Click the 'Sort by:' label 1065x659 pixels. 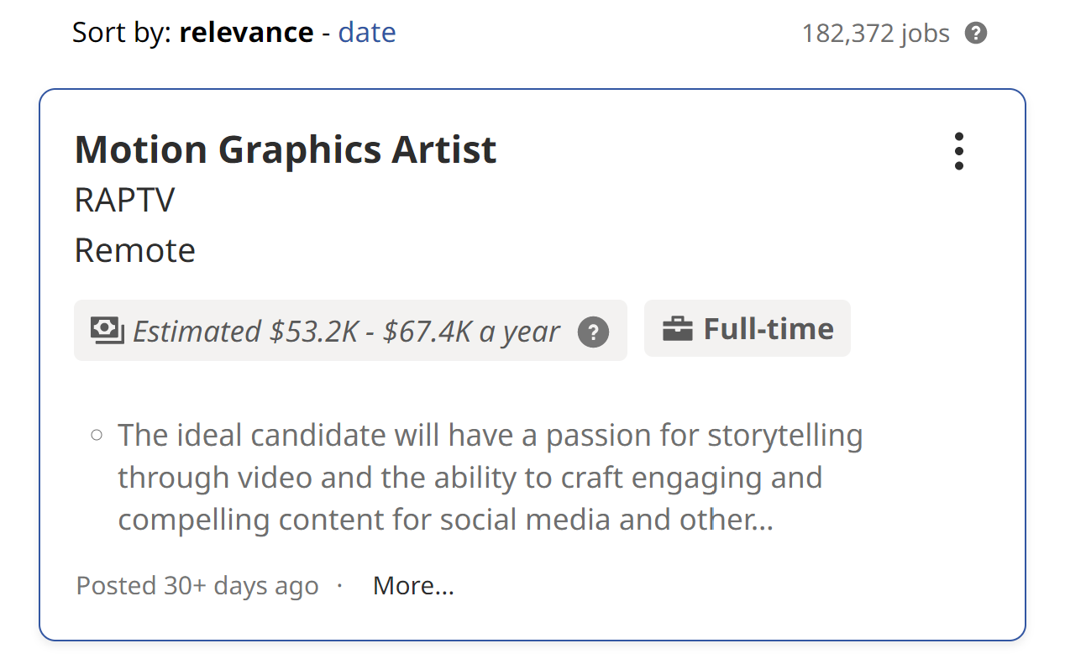pyautogui.click(x=122, y=33)
